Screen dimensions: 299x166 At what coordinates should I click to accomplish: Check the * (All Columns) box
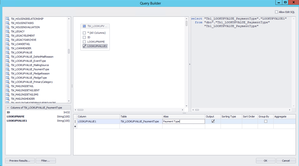(x=84, y=33)
